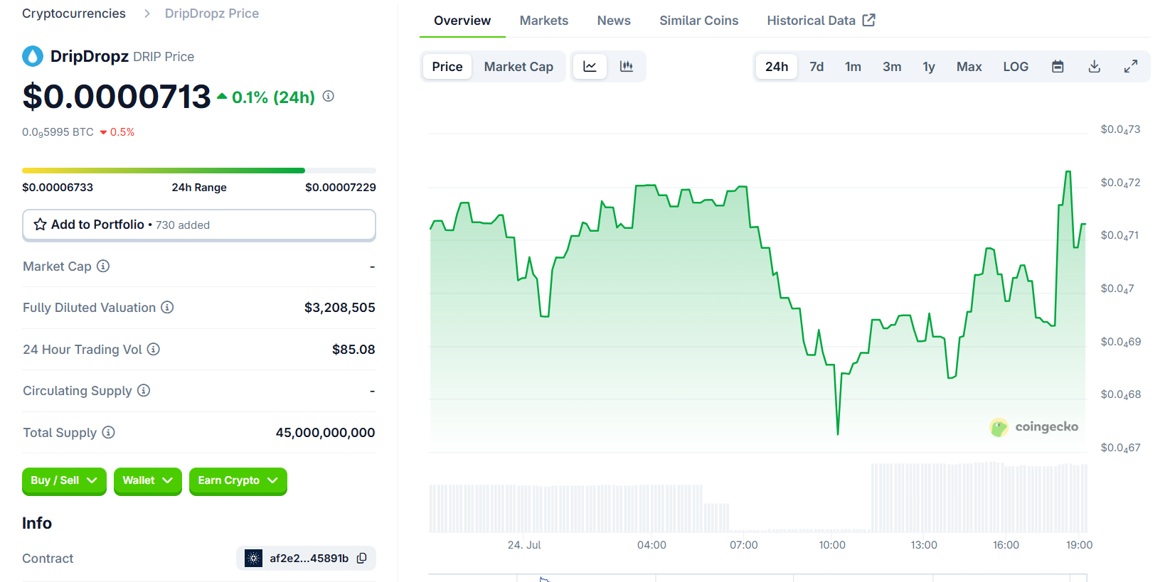The image size is (1165, 582).
Task: Set chart range to 1y
Action: [x=929, y=66]
